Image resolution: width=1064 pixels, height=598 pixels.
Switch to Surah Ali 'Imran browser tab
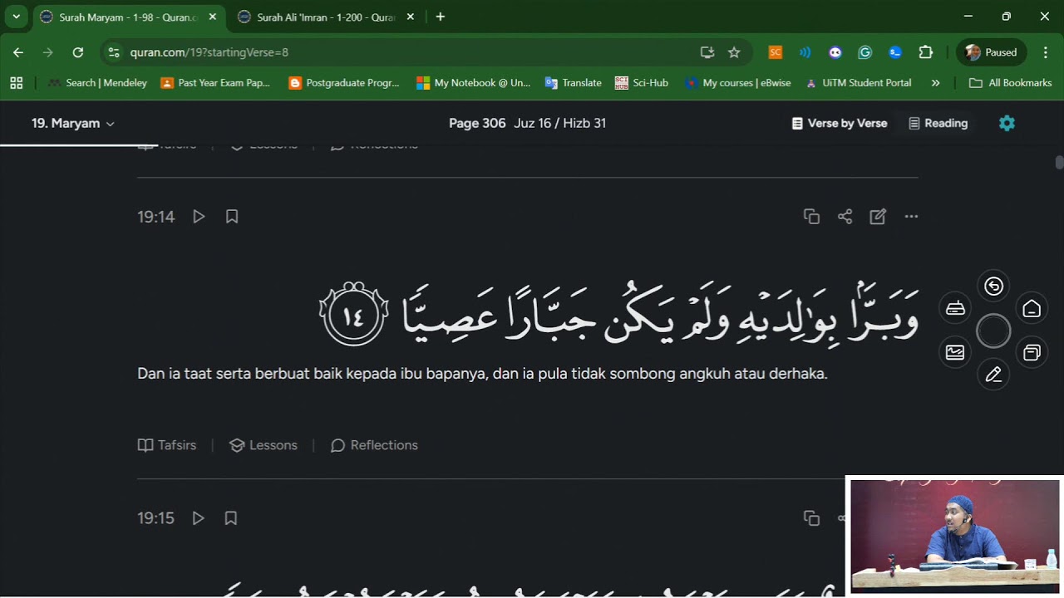[x=326, y=17]
